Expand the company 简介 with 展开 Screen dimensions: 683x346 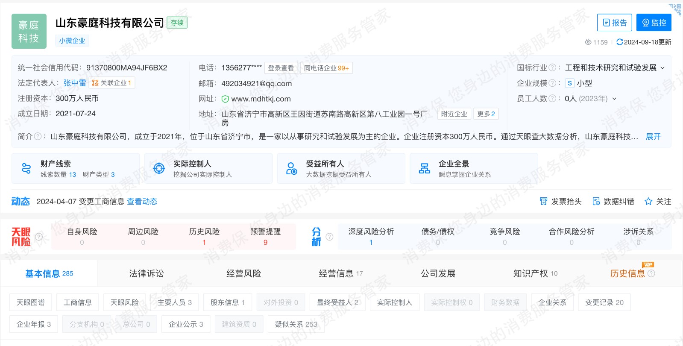[x=653, y=136]
